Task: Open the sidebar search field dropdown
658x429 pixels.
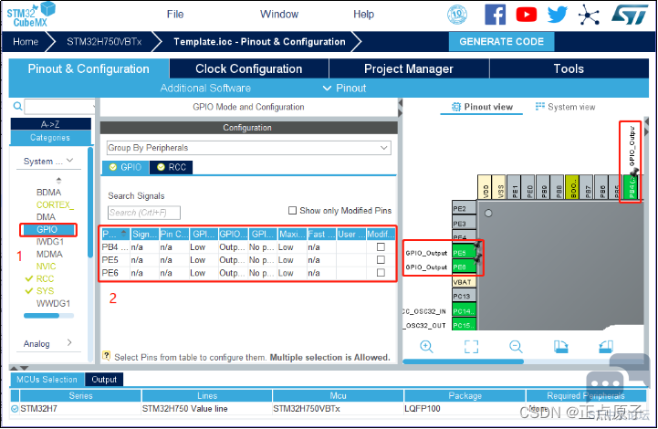Action: (x=94, y=107)
